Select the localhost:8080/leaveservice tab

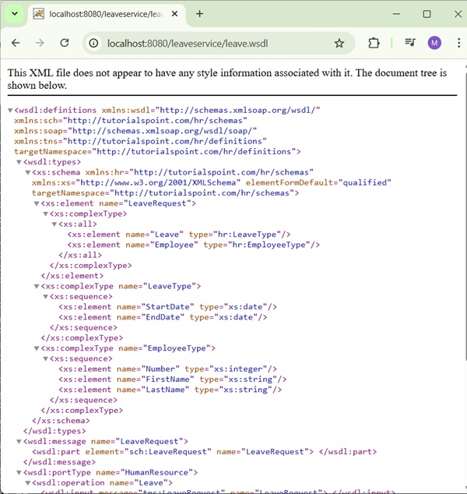pyautogui.click(x=107, y=14)
